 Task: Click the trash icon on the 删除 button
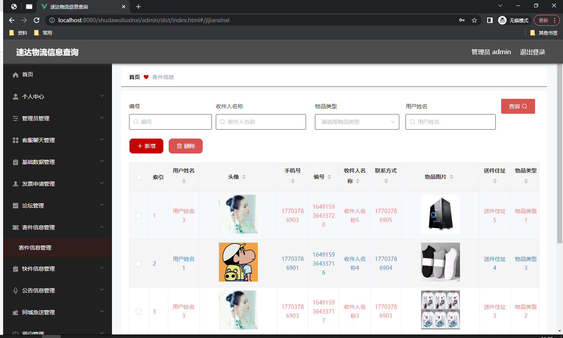pos(180,146)
